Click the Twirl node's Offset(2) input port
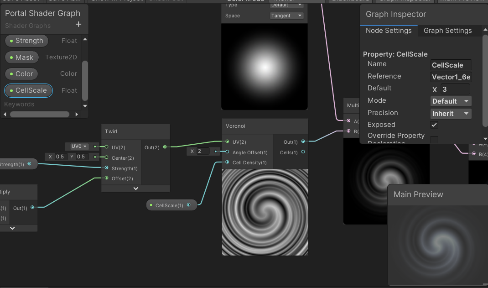This screenshot has height=288, width=488. 106,178
